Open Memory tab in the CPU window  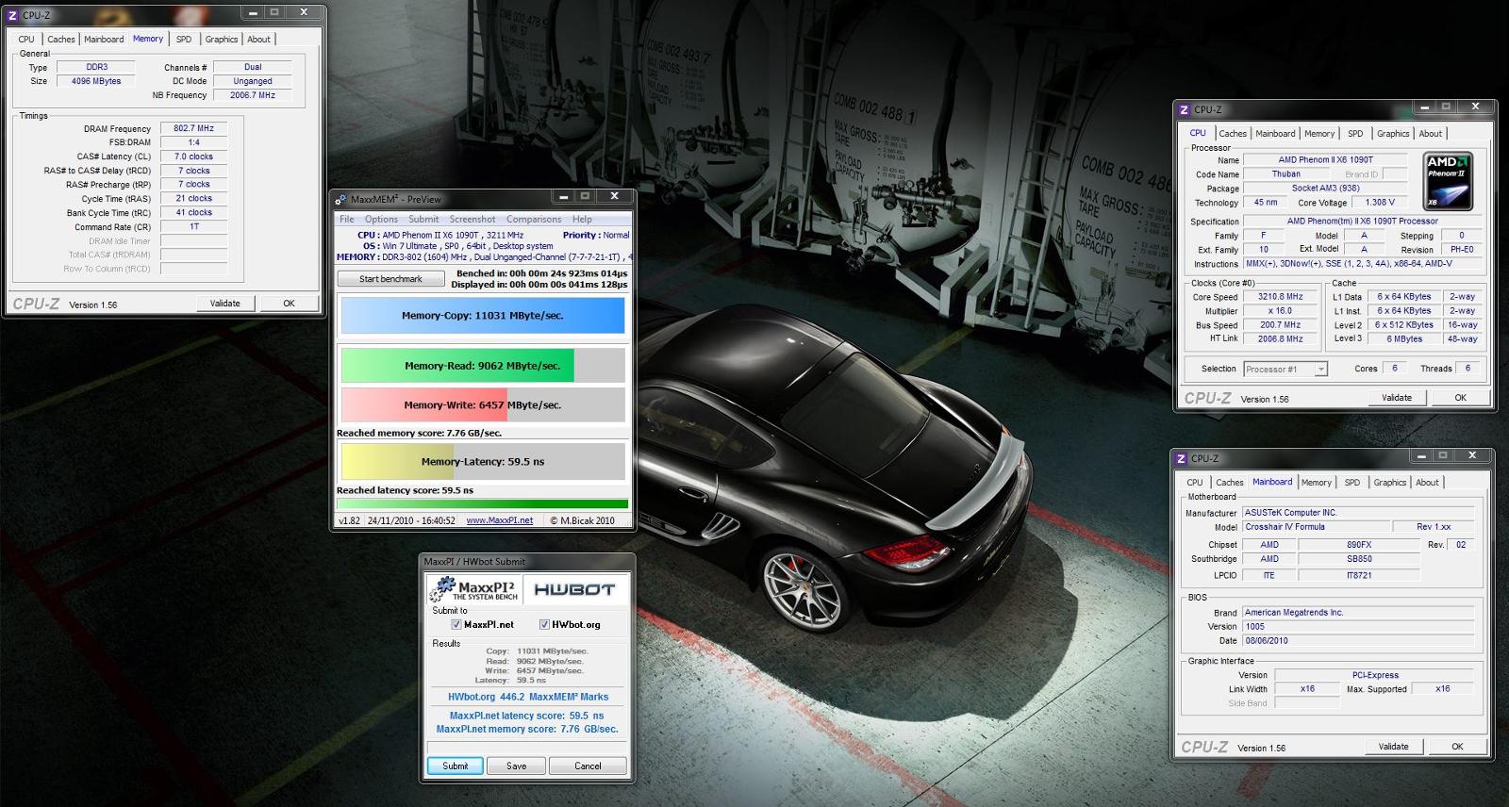pyautogui.click(x=1319, y=133)
